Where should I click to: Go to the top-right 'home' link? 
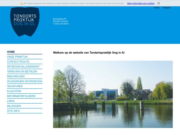[157, 8]
